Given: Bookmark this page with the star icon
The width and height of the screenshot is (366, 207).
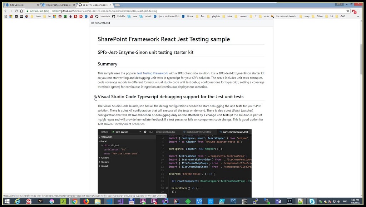Looking at the screenshot, I should [x=348, y=11].
